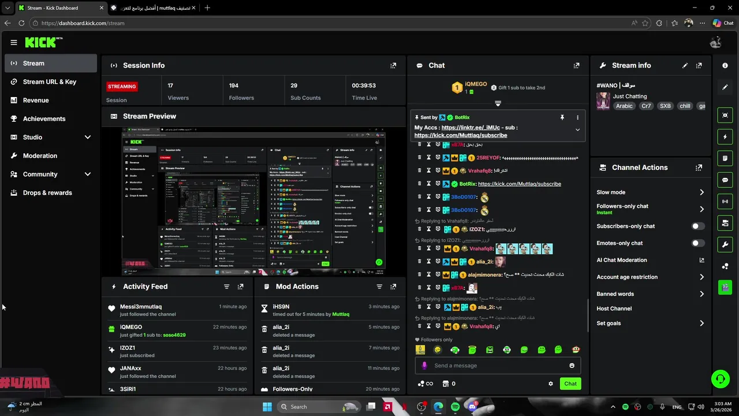Screen dimensions: 739x416
Task: Open the green headset support bubble
Action: (720, 379)
